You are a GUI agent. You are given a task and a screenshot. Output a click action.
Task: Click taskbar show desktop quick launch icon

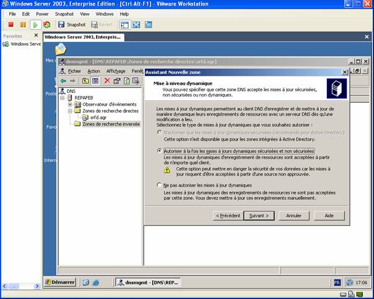tap(86, 282)
